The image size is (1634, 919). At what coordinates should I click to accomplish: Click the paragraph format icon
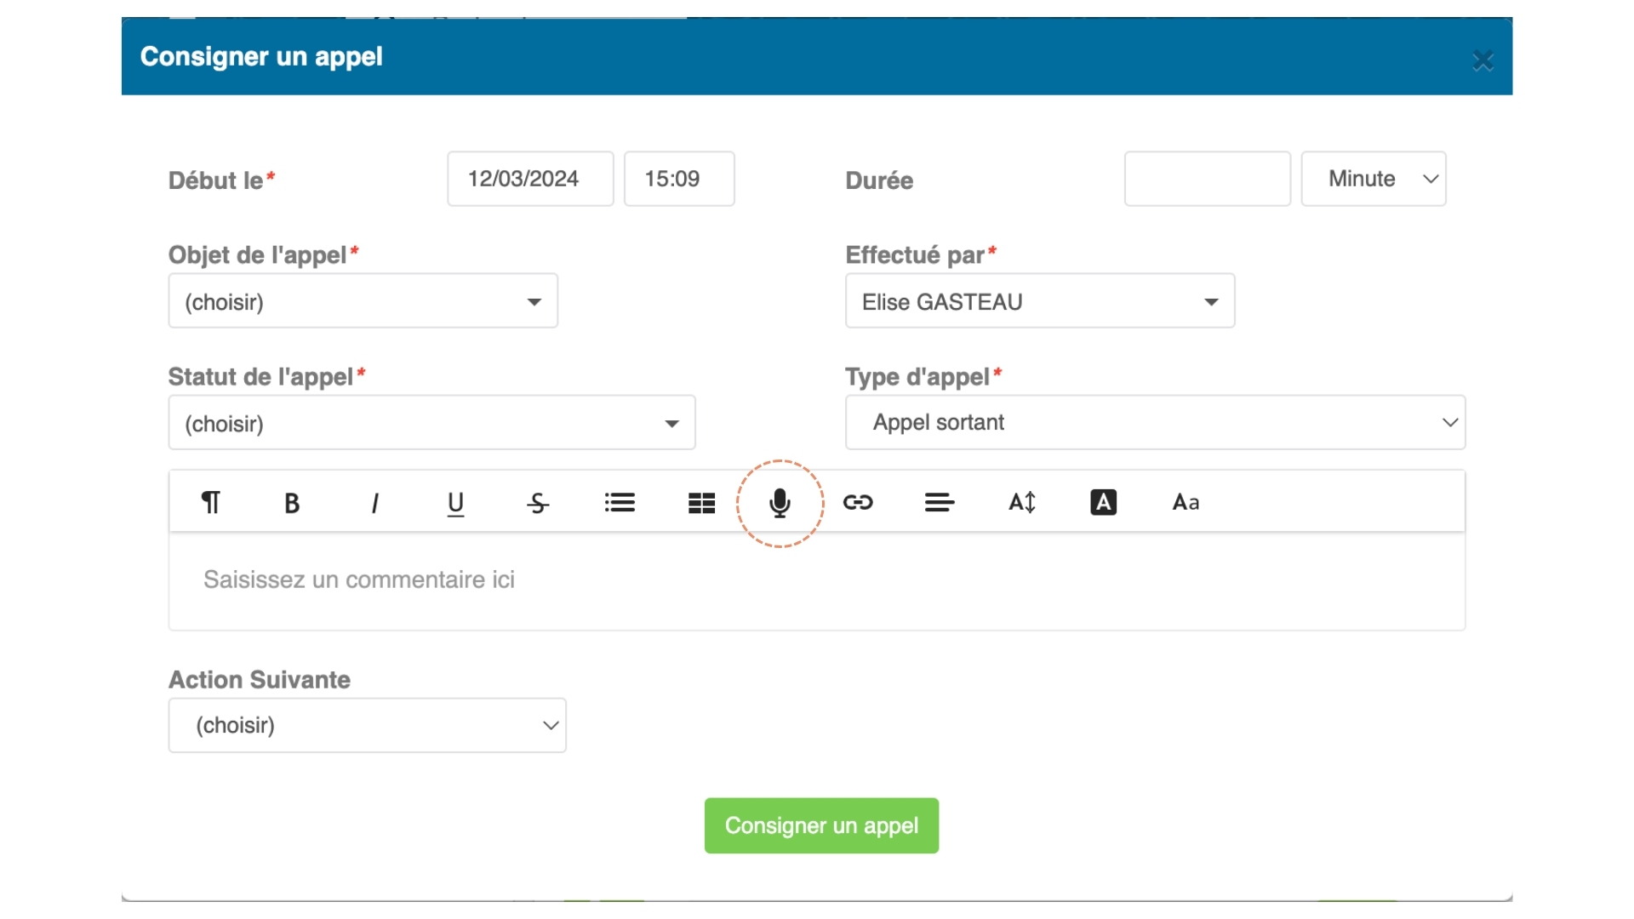(x=210, y=503)
